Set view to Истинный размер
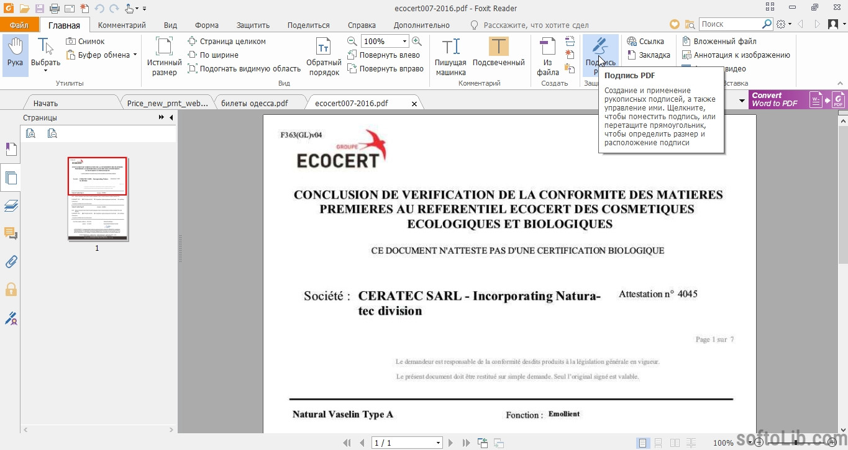Screen dimensions: 848x450 (x=164, y=56)
